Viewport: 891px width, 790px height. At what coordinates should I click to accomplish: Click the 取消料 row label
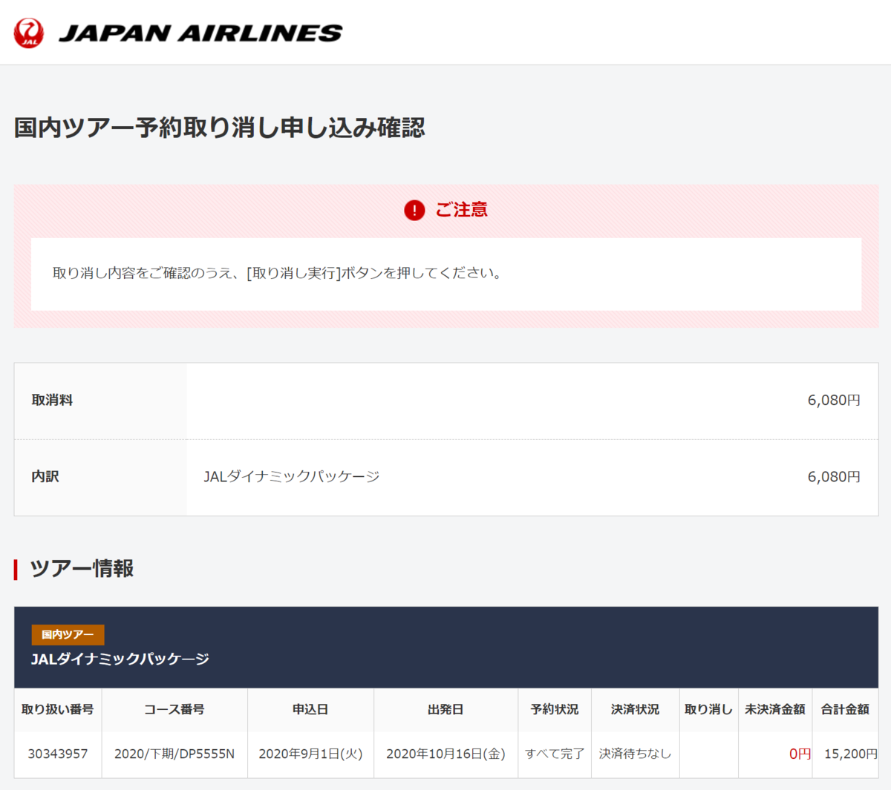point(52,400)
